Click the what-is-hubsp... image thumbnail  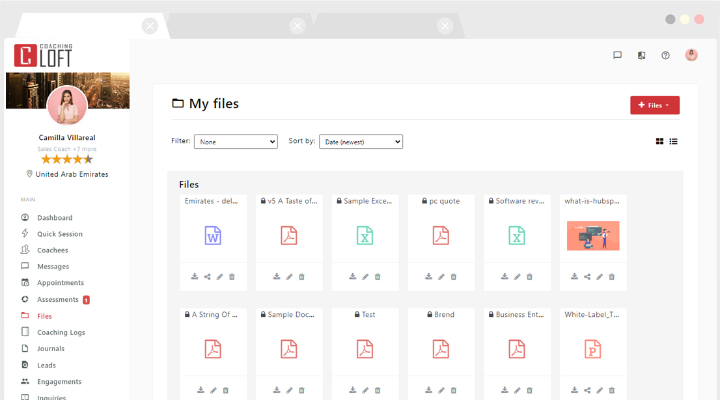pos(592,235)
